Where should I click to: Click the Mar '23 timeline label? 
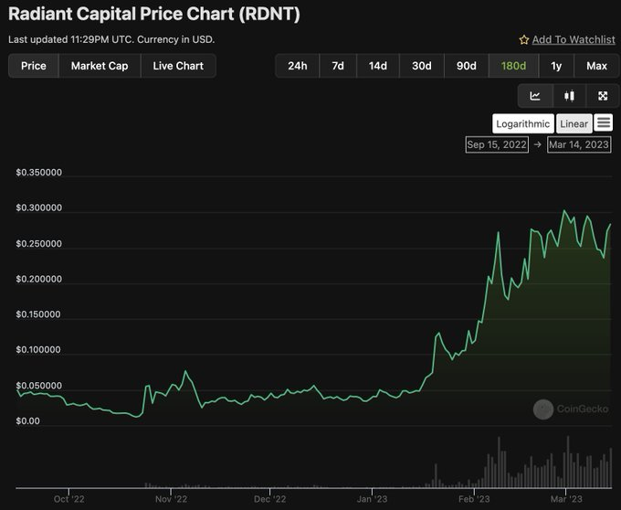pyautogui.click(x=566, y=499)
